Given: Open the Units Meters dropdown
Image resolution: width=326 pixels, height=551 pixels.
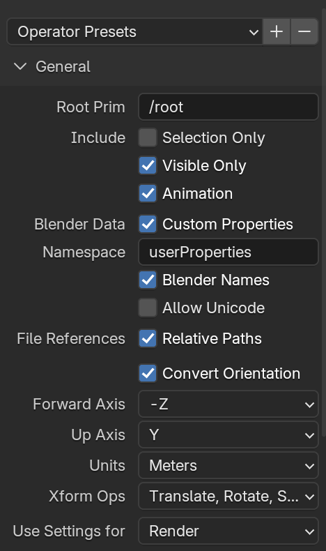Looking at the screenshot, I should pyautogui.click(x=228, y=466).
